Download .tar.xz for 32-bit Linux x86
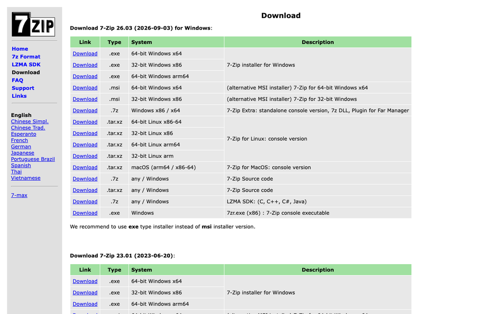This screenshot has width=503, height=314. coord(85,133)
